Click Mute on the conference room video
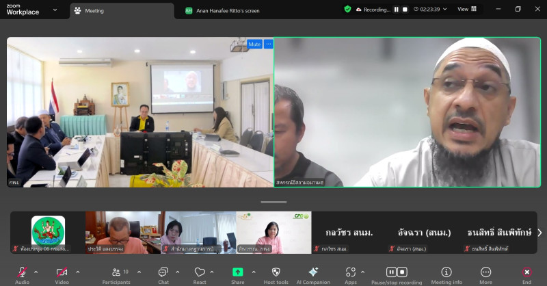 pos(254,44)
